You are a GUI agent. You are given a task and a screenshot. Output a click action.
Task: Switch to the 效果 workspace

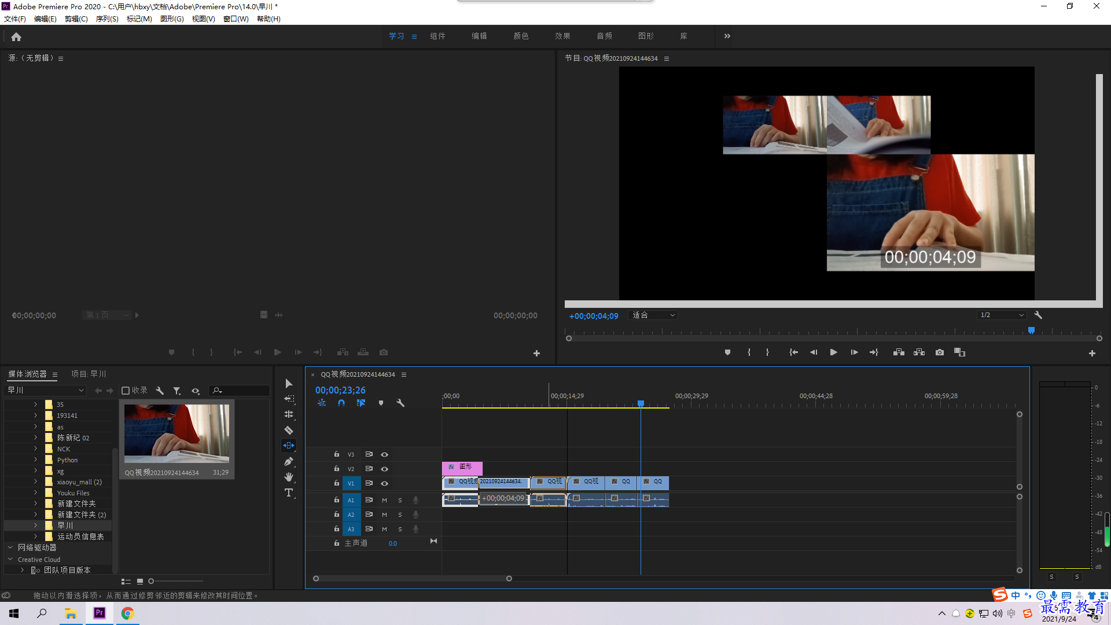pyautogui.click(x=563, y=36)
